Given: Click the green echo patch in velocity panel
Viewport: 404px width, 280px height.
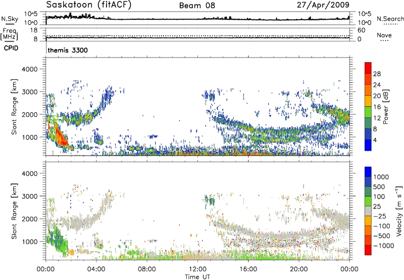Looking at the screenshot, I should pos(57,239).
